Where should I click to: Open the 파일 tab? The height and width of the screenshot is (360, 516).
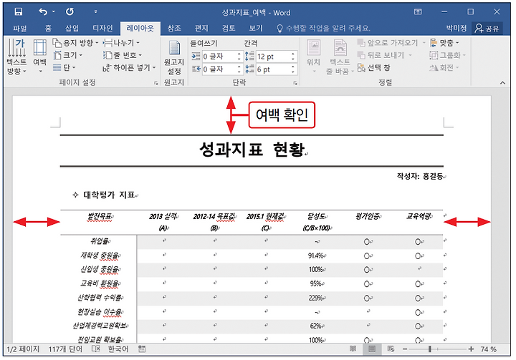tap(20, 29)
